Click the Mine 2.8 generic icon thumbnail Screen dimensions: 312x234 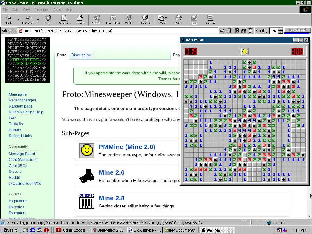point(87,201)
